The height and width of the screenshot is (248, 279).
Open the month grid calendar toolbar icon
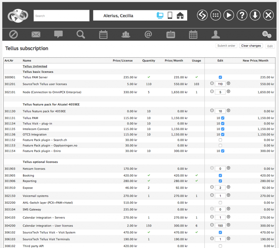tap(193, 34)
